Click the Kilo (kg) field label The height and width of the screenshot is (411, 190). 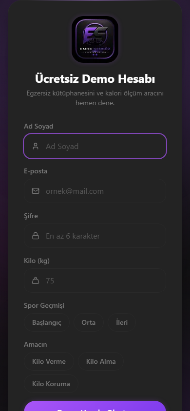coord(37,261)
